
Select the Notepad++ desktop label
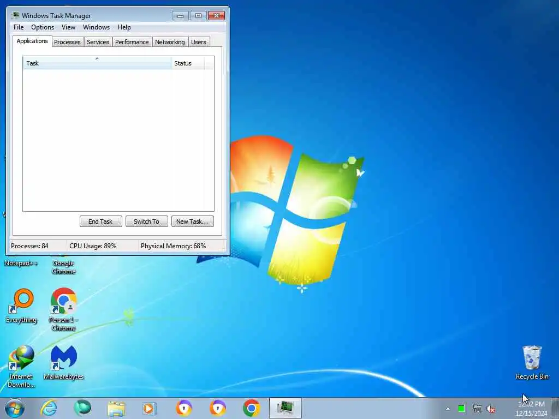[21, 264]
